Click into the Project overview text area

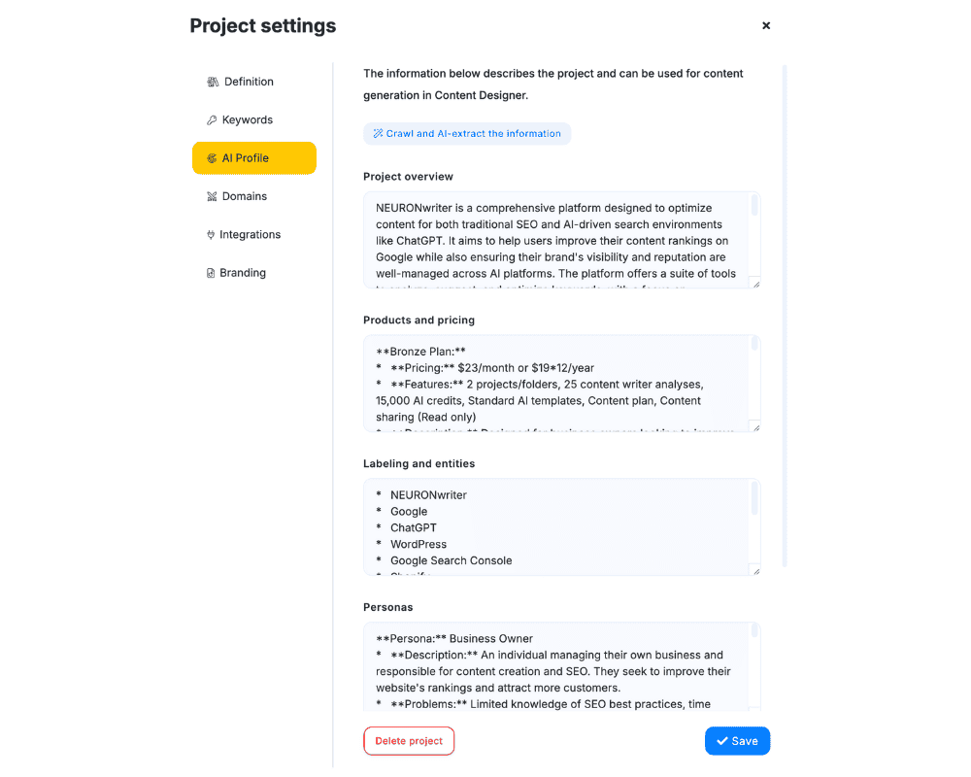[553, 240]
